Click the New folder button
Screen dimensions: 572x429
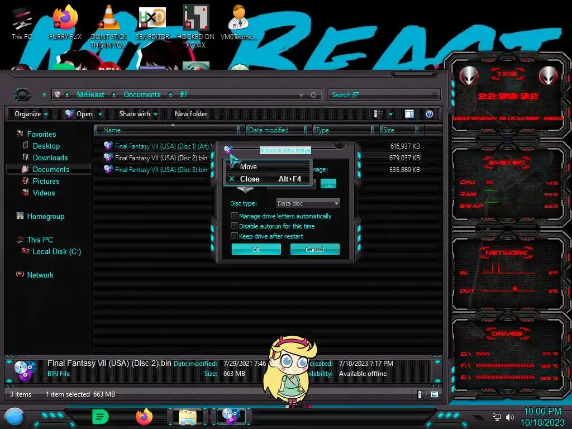coord(191,114)
